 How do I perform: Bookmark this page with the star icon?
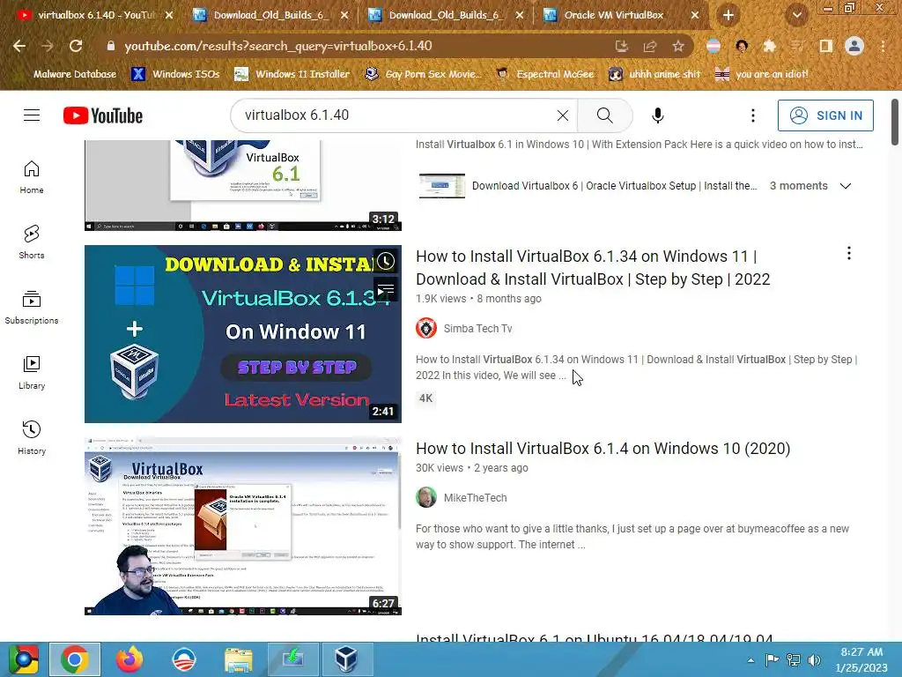tap(678, 46)
